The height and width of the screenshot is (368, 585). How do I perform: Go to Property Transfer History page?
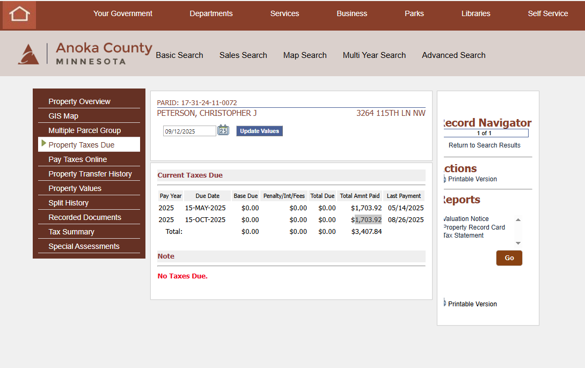(90, 174)
